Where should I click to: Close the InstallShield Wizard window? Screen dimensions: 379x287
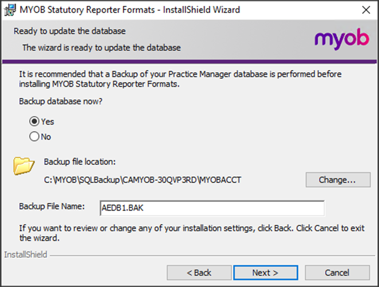click(365, 10)
